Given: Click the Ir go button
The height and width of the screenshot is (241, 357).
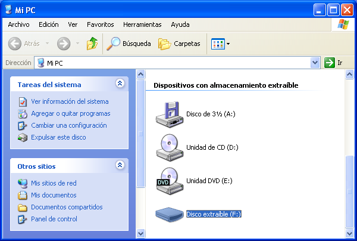Looking at the screenshot, I should (x=334, y=63).
